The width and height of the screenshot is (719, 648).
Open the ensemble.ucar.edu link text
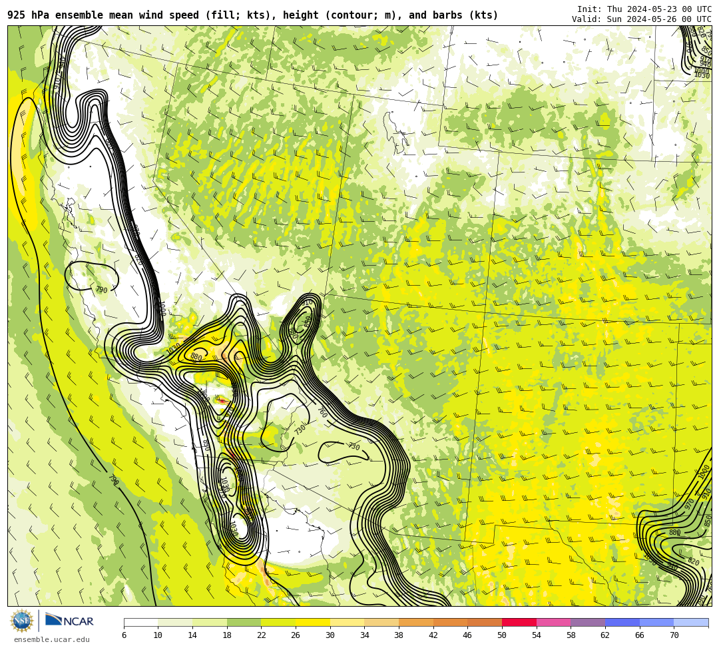point(52,639)
